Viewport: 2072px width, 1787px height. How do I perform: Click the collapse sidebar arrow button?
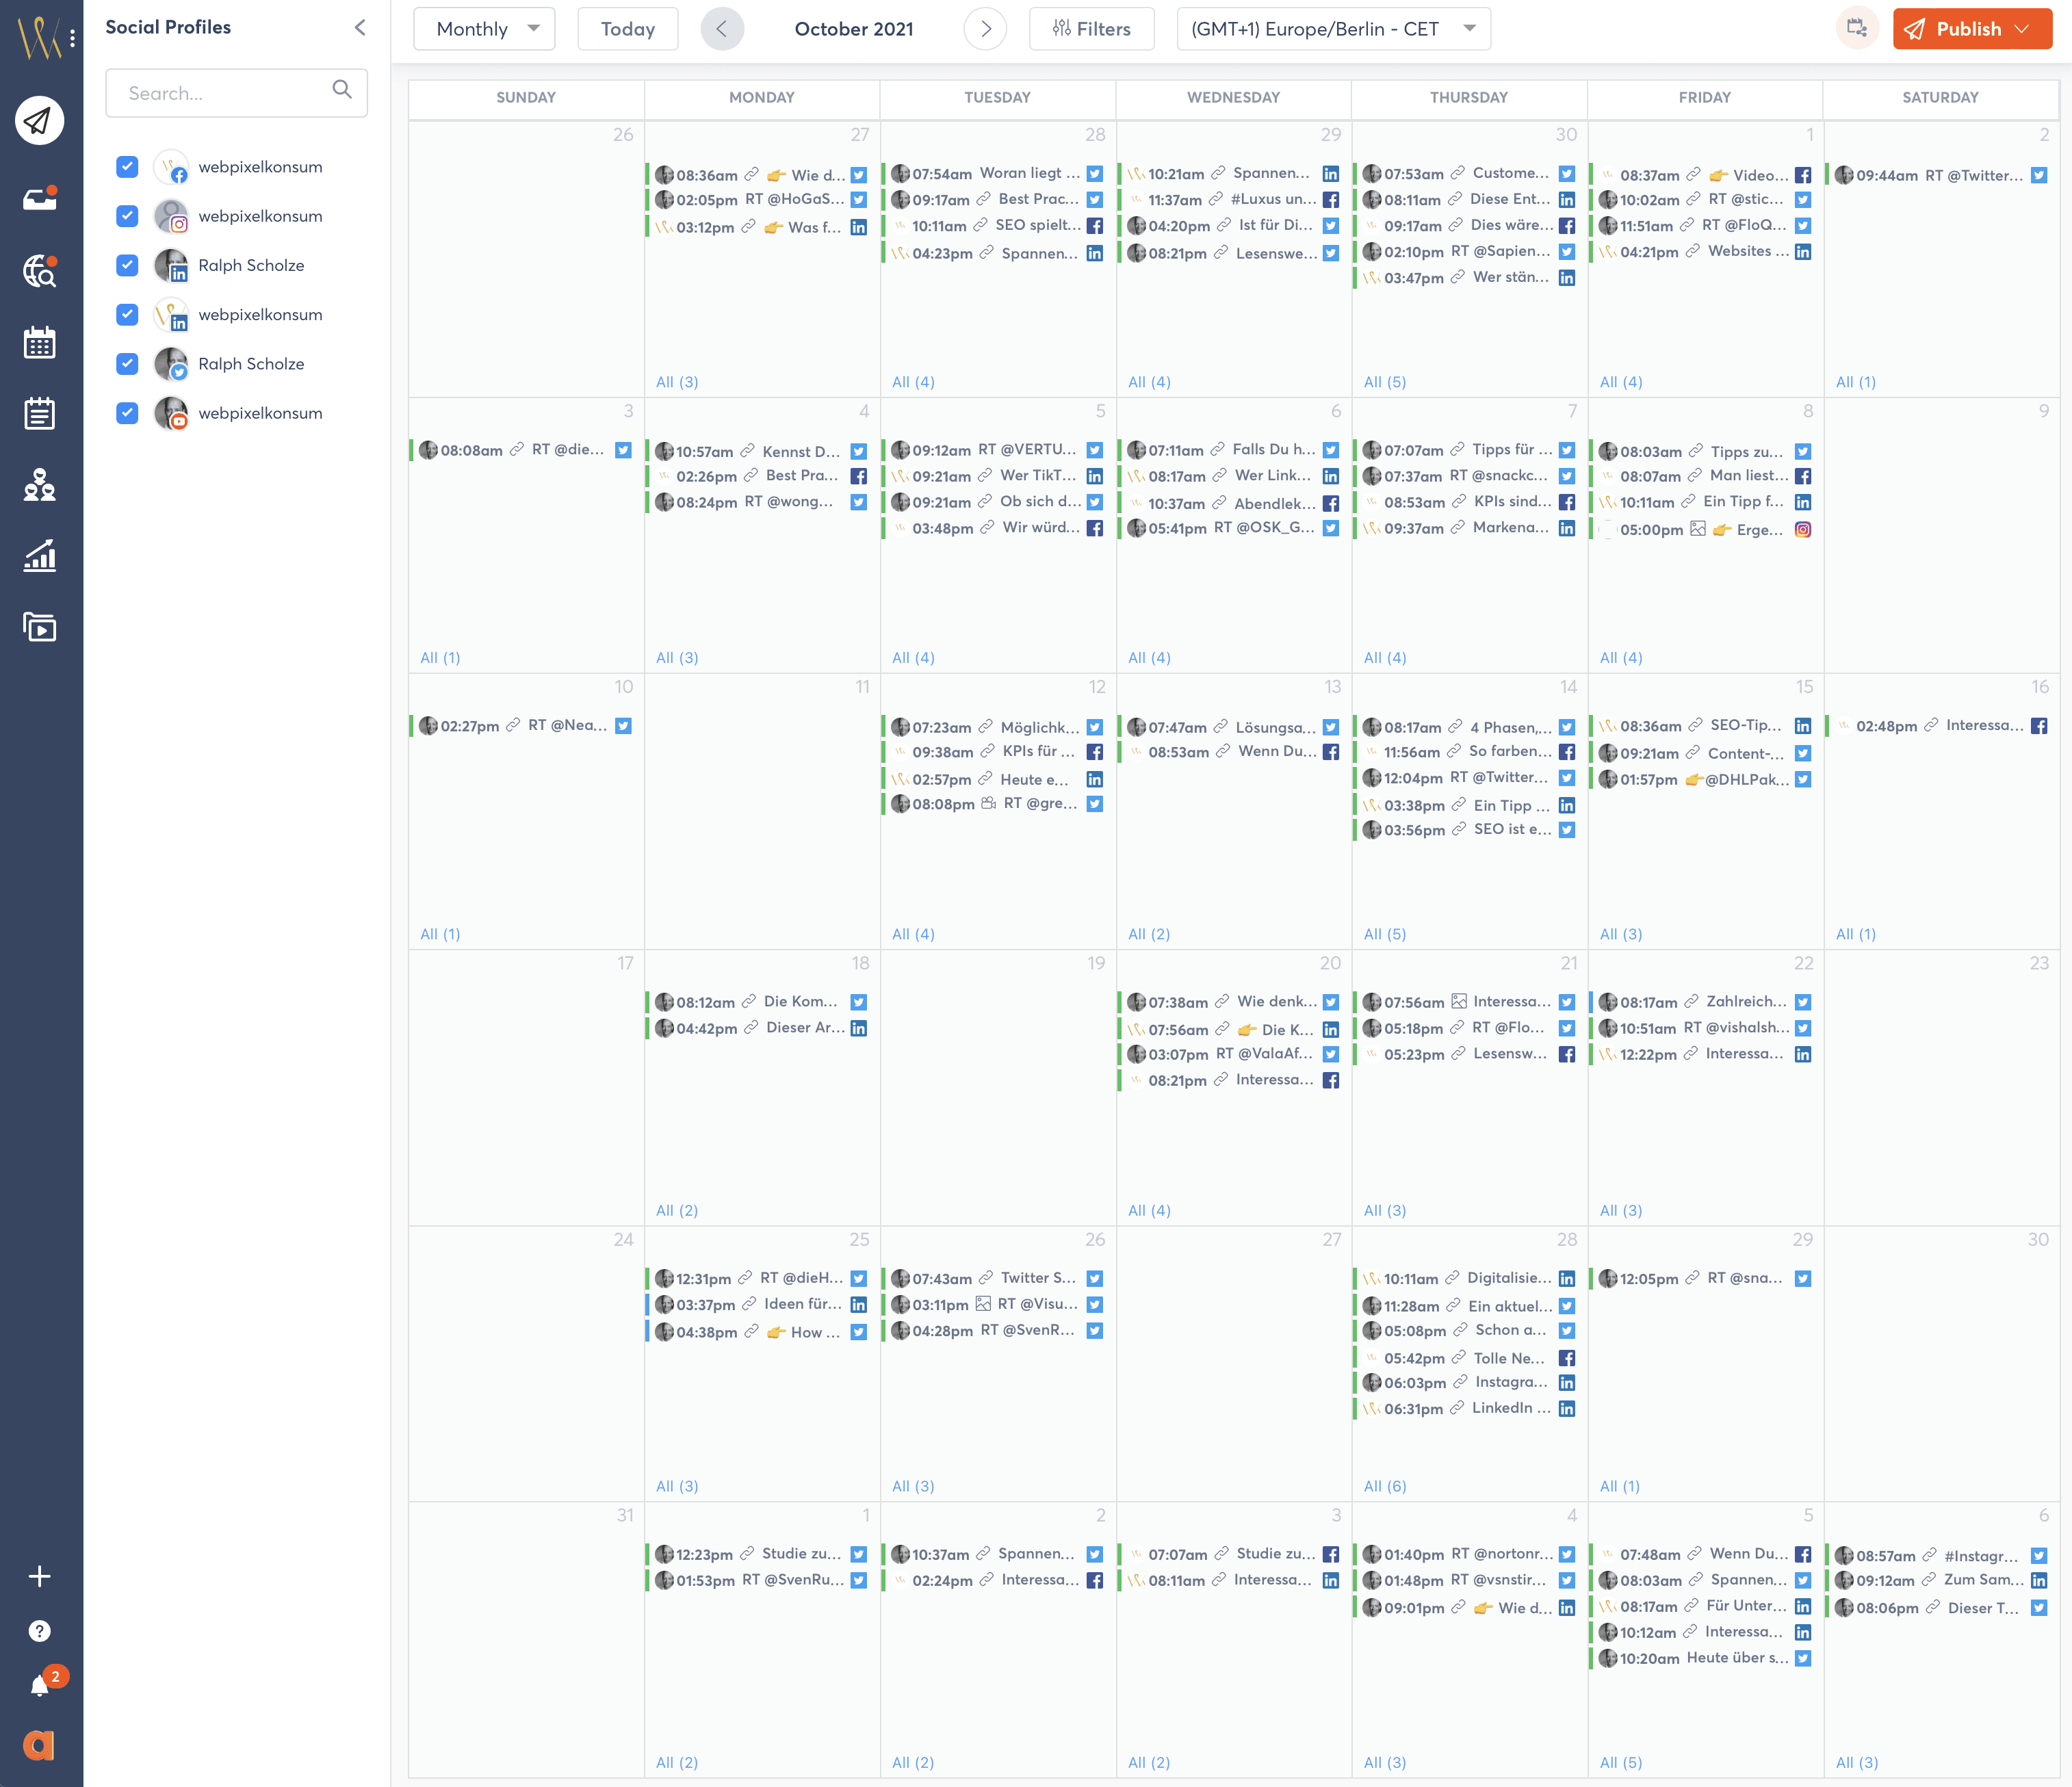[359, 27]
